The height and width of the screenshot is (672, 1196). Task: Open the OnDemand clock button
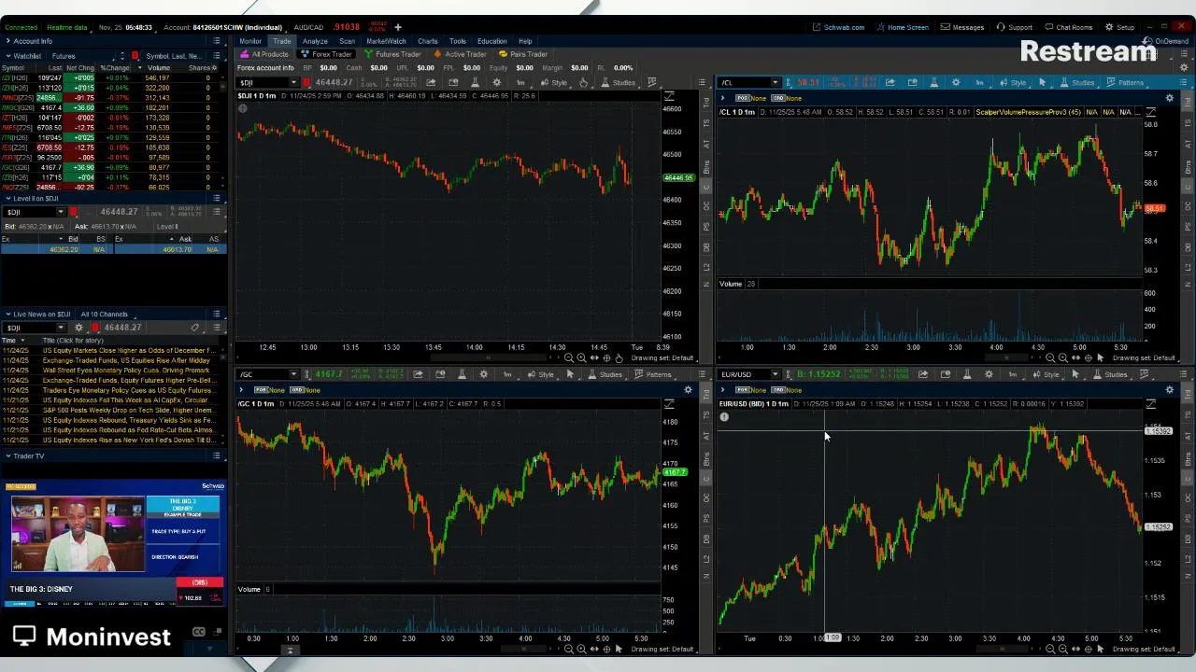pos(1167,41)
